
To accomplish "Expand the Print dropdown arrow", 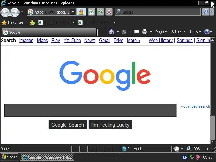I will 151,32.
